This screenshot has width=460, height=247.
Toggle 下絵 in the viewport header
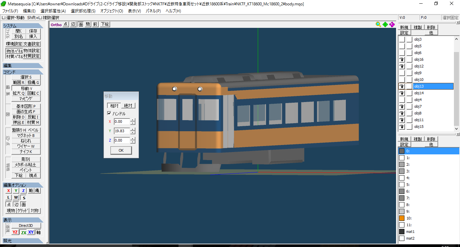105,24
